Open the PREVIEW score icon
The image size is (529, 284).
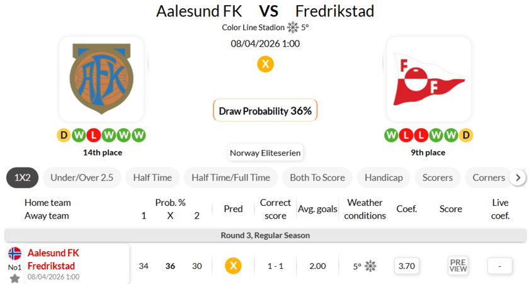(458, 266)
